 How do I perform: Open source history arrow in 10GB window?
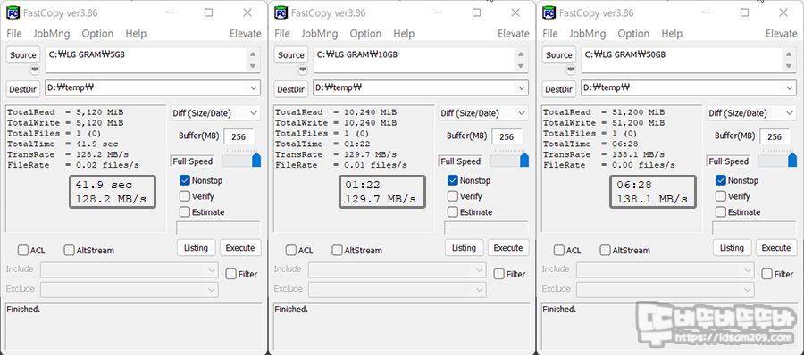[303, 70]
